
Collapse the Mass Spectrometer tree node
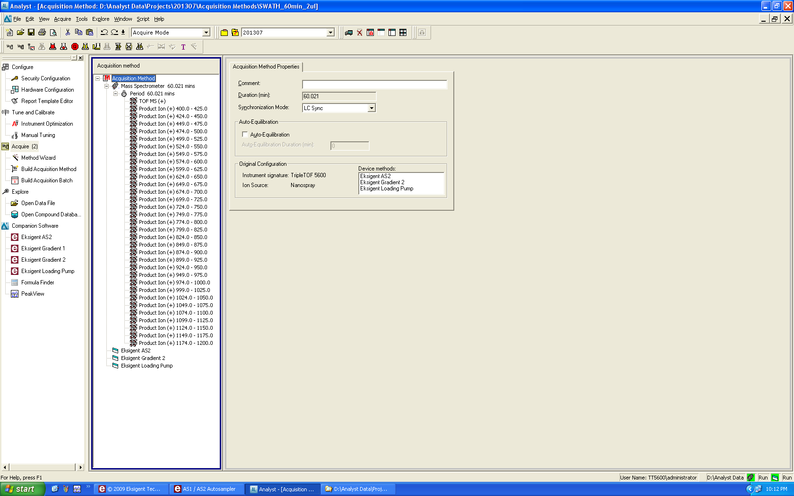(x=107, y=86)
